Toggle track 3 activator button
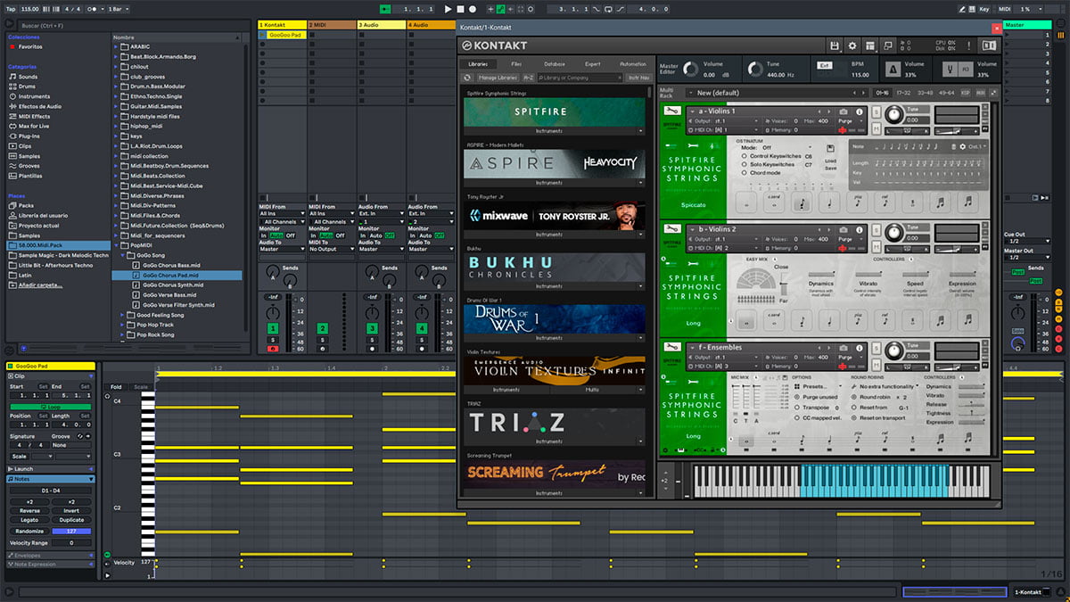Image resolution: width=1070 pixels, height=602 pixels. pyautogui.click(x=372, y=329)
